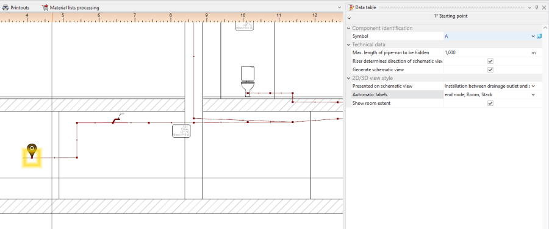549x229 pixels.
Task: Collapse the Technical data section
Action: 349,44
